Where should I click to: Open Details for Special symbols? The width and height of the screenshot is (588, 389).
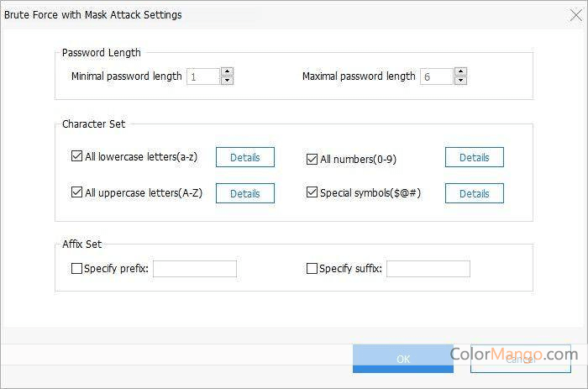pos(474,193)
